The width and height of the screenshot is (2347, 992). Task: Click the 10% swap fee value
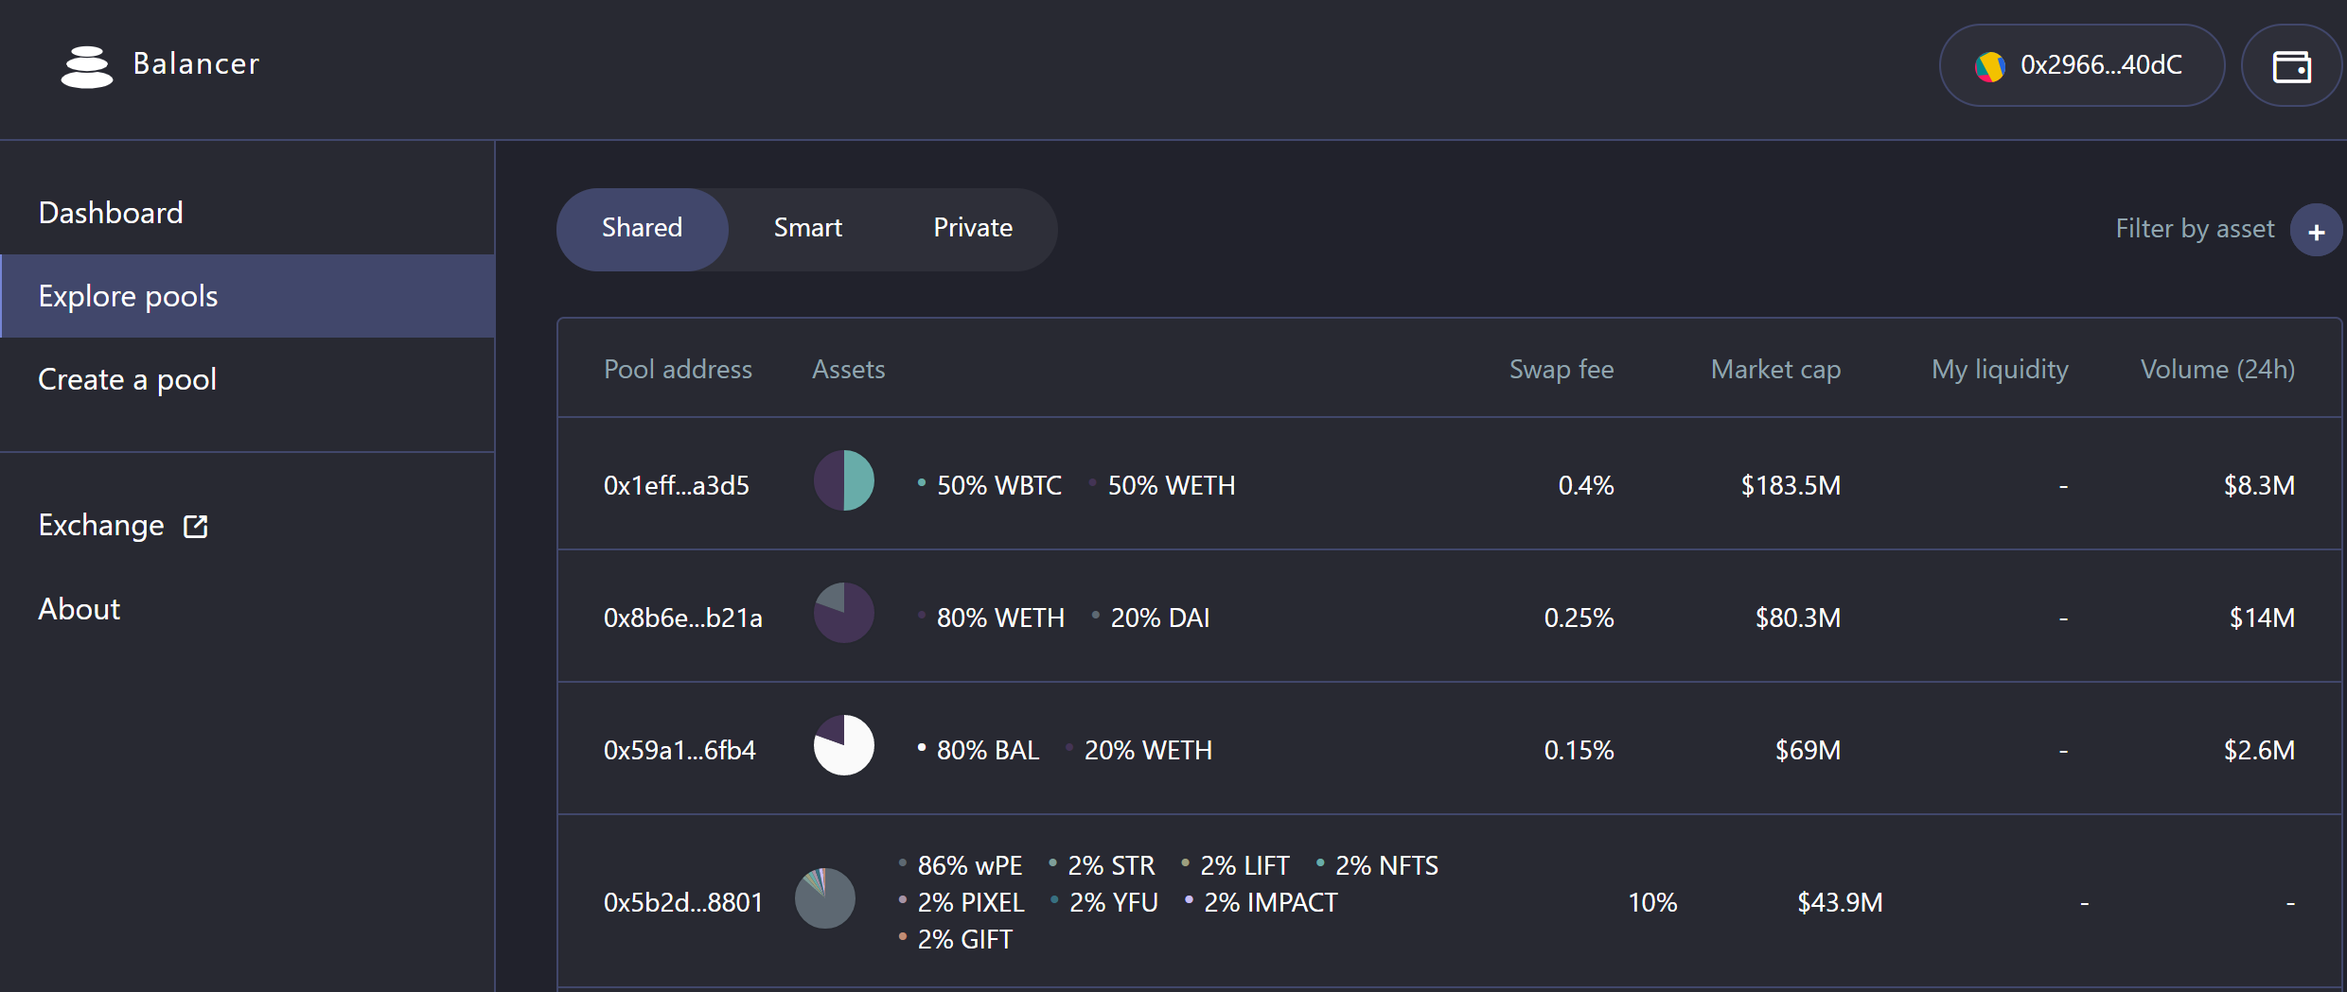click(x=1652, y=902)
